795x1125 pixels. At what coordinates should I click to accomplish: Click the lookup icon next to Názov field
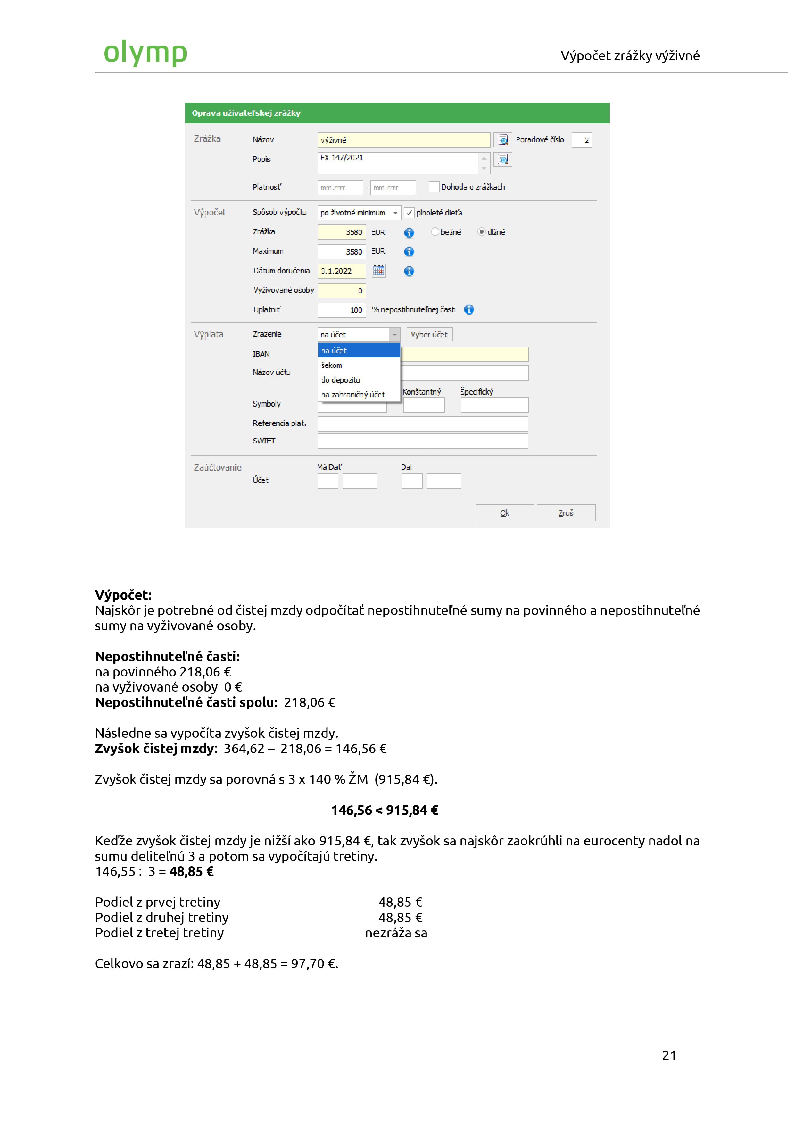tap(502, 140)
